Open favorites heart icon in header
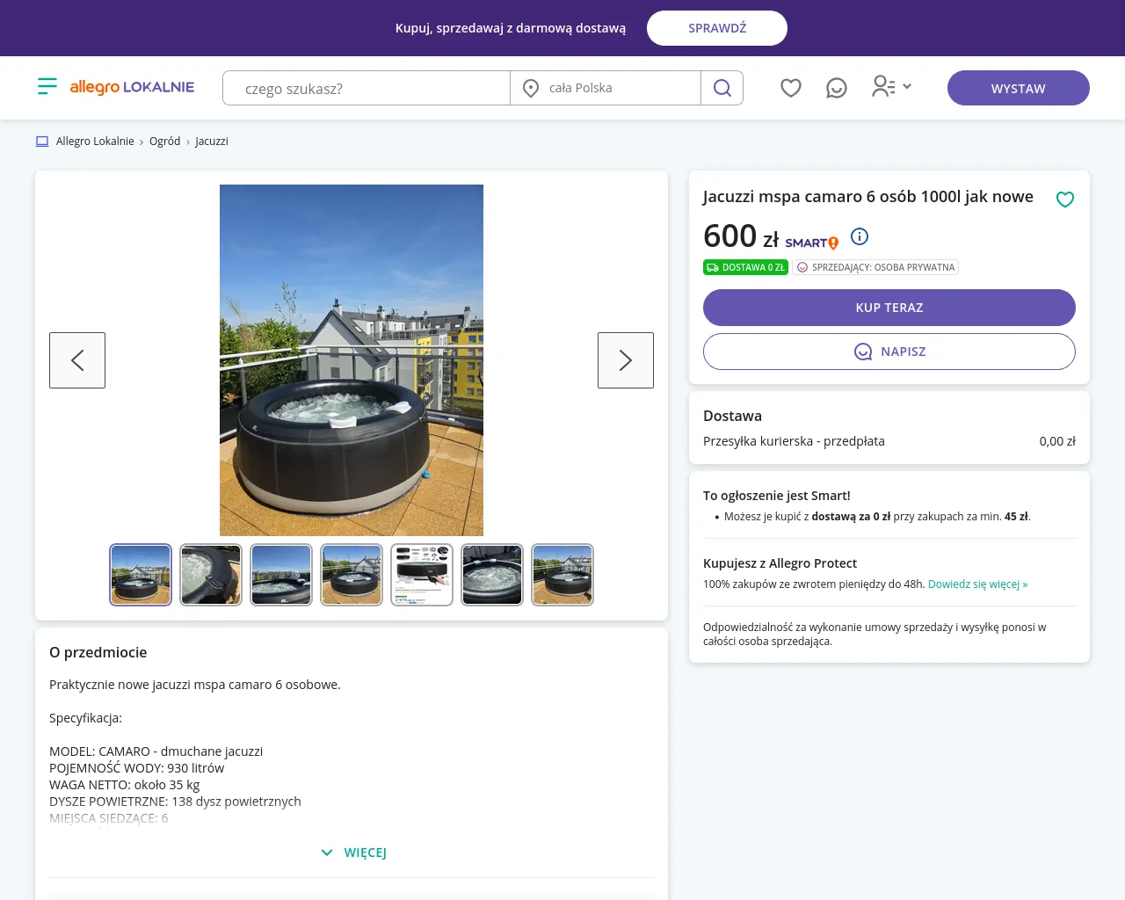This screenshot has width=1125, height=900. click(791, 88)
